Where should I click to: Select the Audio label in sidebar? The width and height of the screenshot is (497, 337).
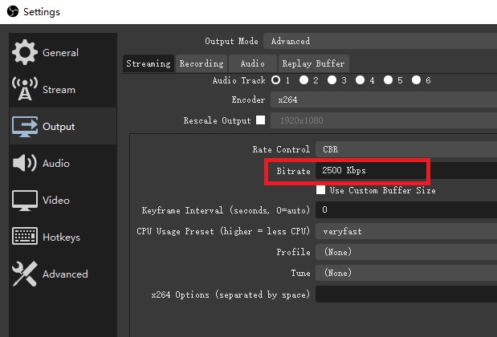56,164
